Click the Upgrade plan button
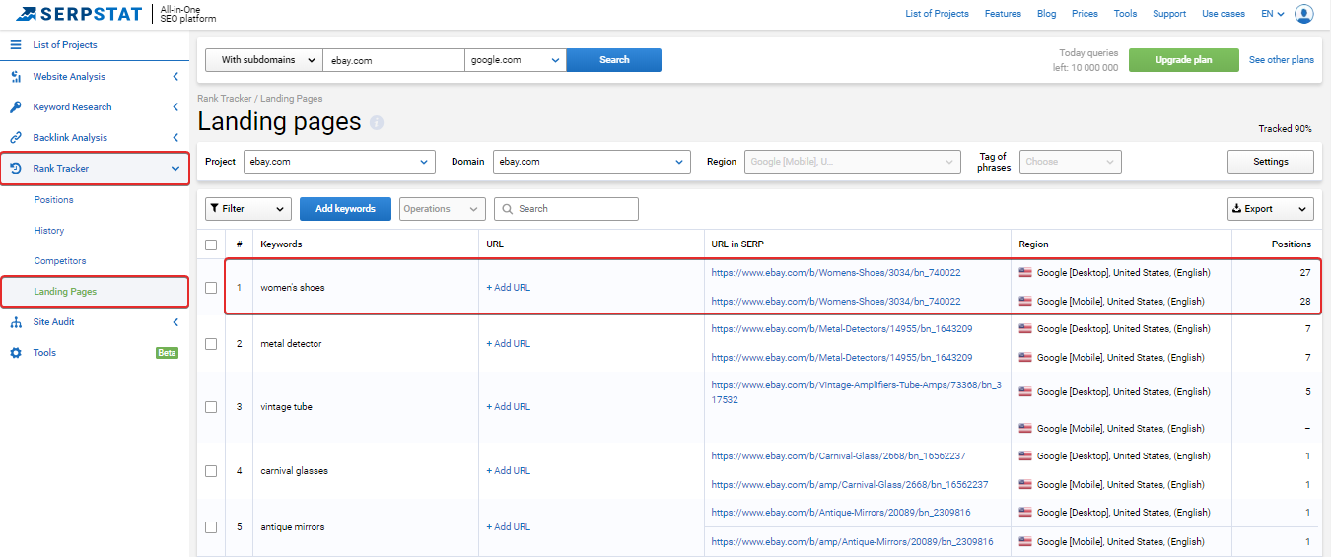Image resolution: width=1331 pixels, height=557 pixels. coord(1183,60)
